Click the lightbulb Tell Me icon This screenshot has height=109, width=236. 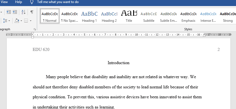(32, 2)
